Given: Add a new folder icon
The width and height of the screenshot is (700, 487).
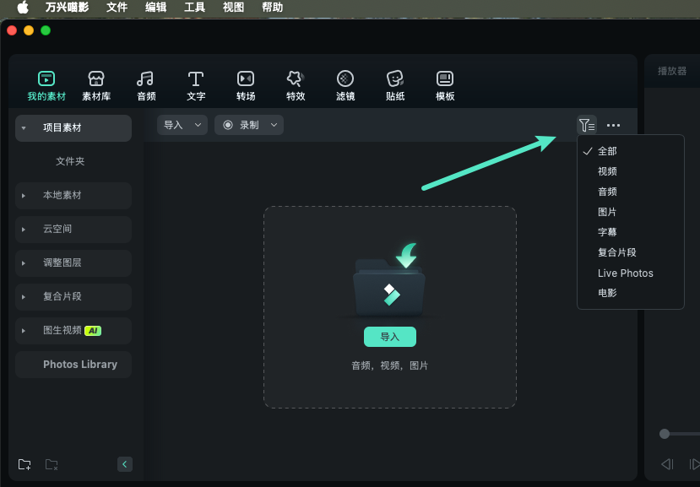Looking at the screenshot, I should pyautogui.click(x=24, y=464).
